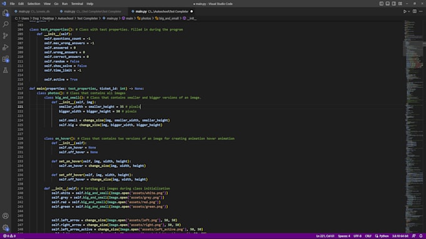426x239 pixels.
Task: Open the Search view in activity bar
Action: (6, 24)
